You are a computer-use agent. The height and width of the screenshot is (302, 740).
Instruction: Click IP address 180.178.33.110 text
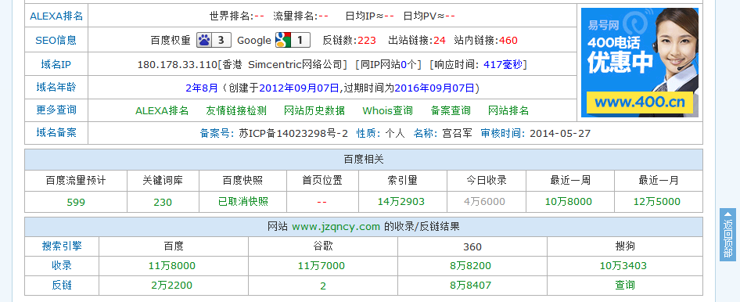tap(177, 65)
